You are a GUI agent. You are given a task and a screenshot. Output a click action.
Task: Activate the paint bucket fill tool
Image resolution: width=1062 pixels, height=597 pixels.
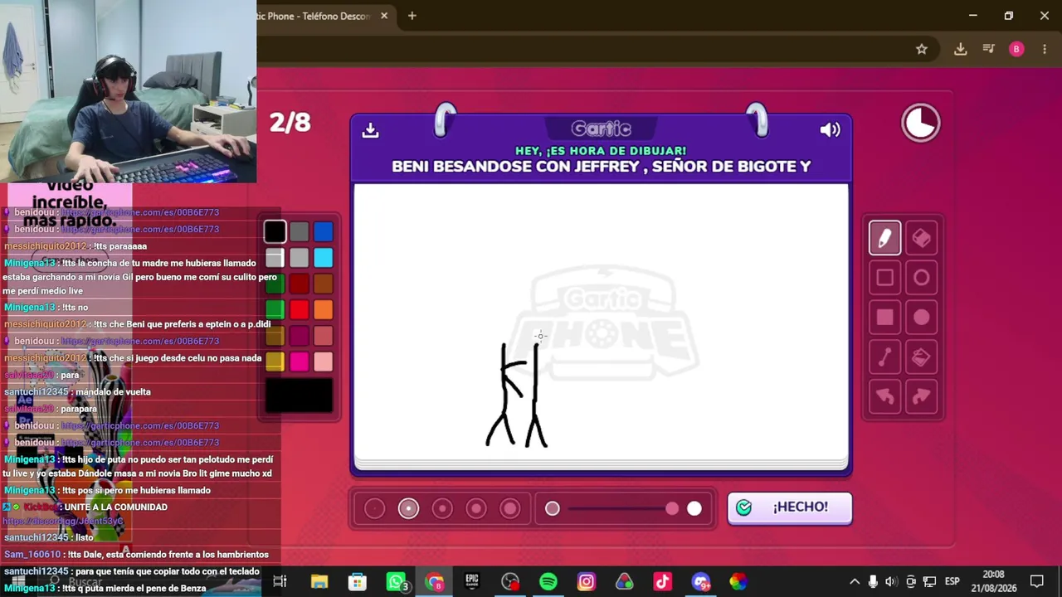tap(921, 357)
